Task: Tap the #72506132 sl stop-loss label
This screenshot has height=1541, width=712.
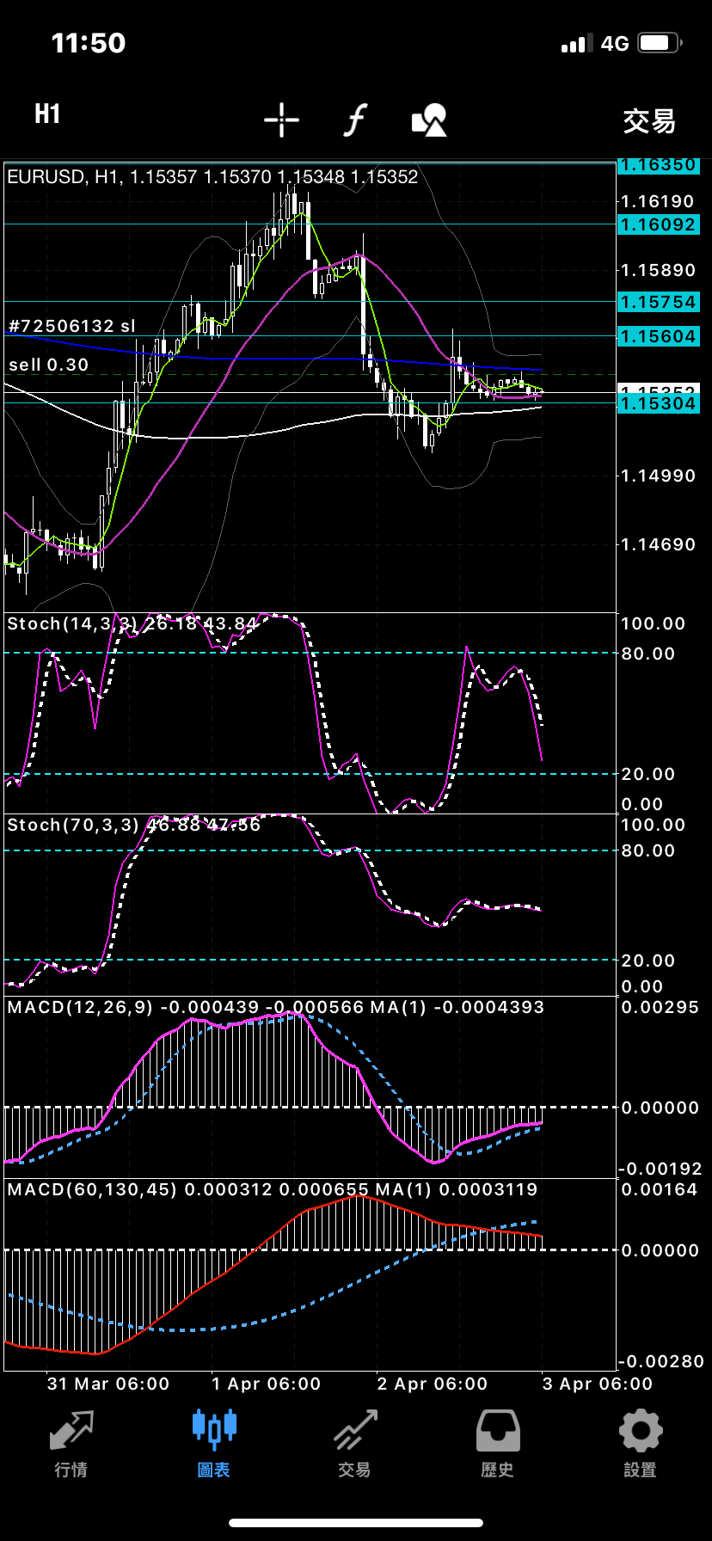Action: pos(72,326)
